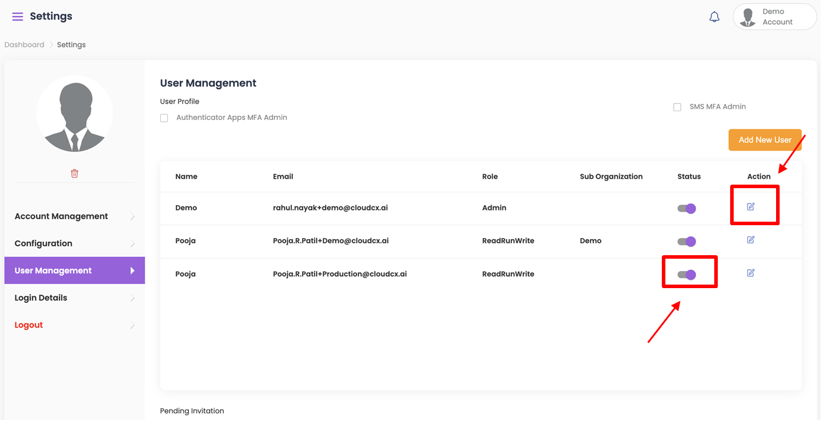Edit the Demo admin user row
Screen dimensions: 822x421
(751, 207)
